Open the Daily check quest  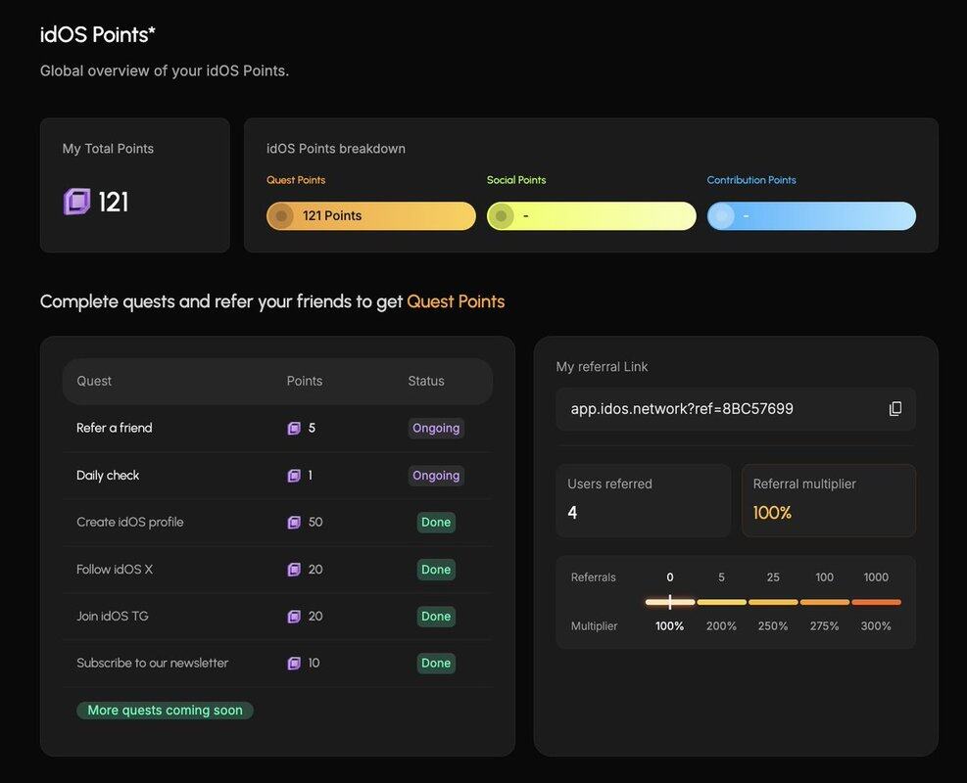(108, 476)
